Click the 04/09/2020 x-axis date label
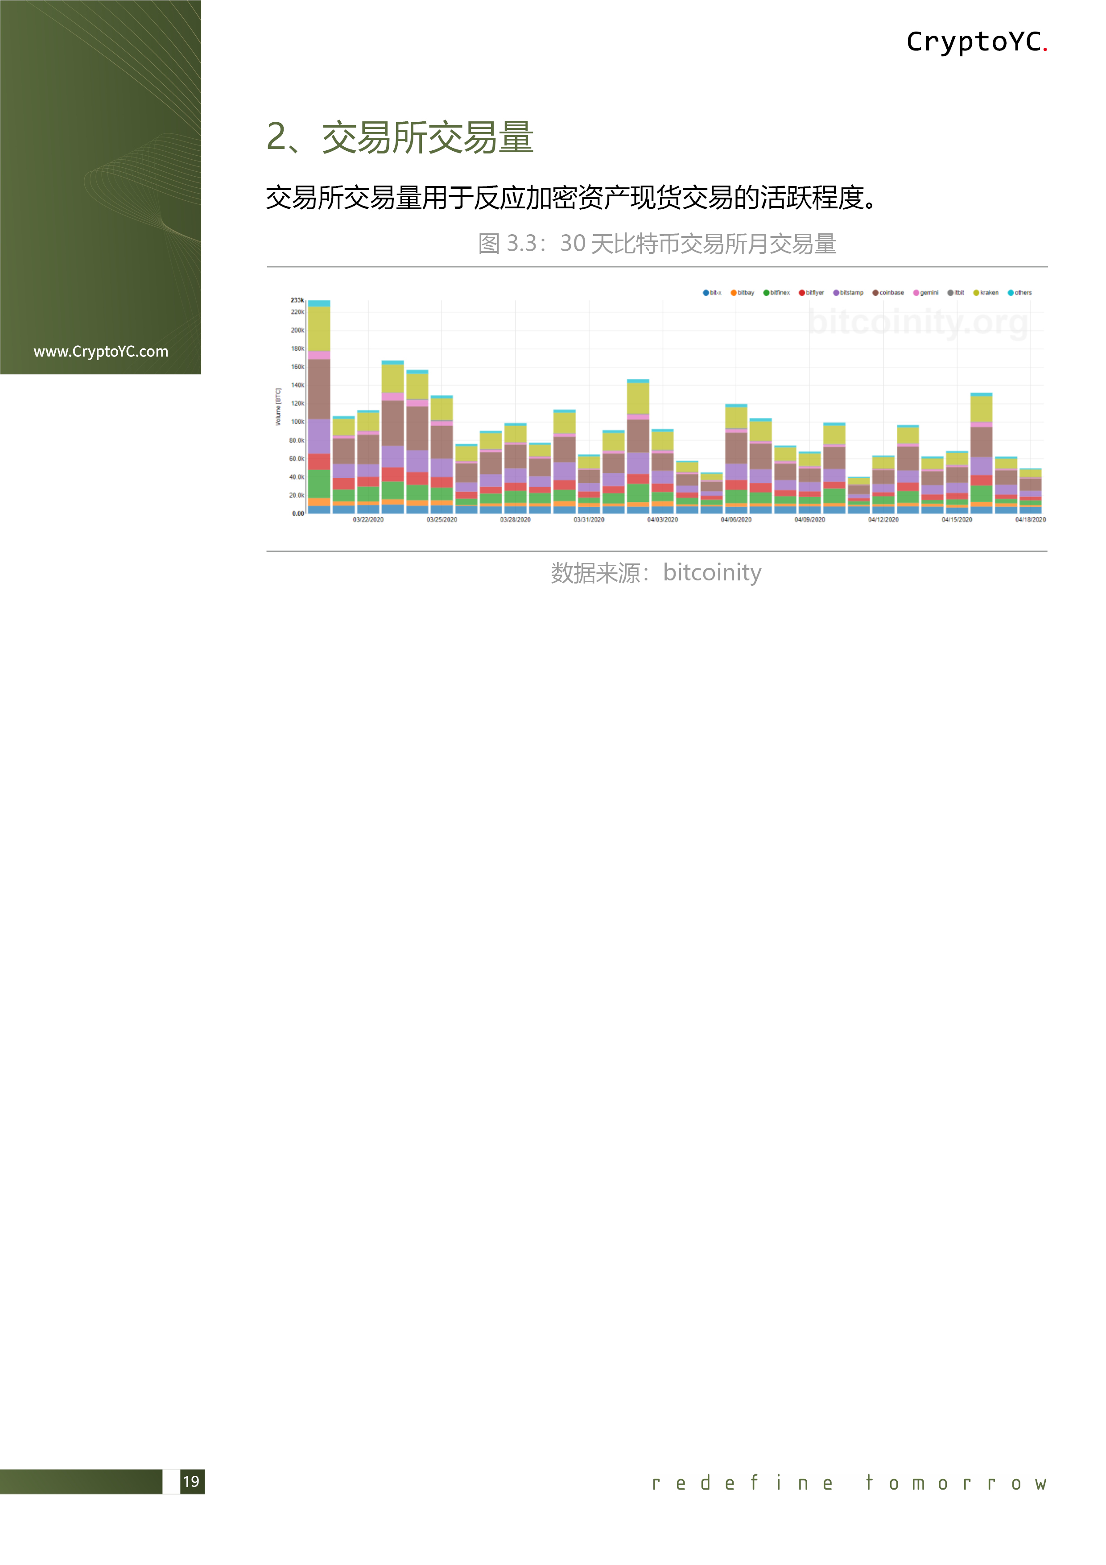Image resolution: width=1106 pixels, height=1565 pixels. [x=809, y=519]
